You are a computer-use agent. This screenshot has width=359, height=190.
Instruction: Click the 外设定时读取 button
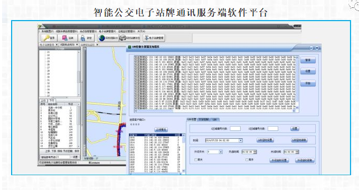305,160
